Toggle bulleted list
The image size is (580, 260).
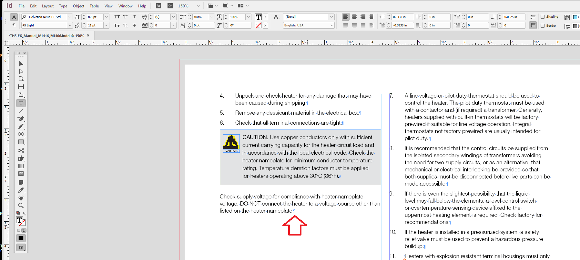coord(533,17)
